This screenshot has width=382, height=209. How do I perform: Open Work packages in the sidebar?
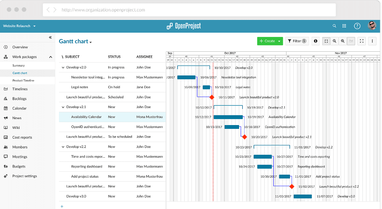click(x=24, y=57)
